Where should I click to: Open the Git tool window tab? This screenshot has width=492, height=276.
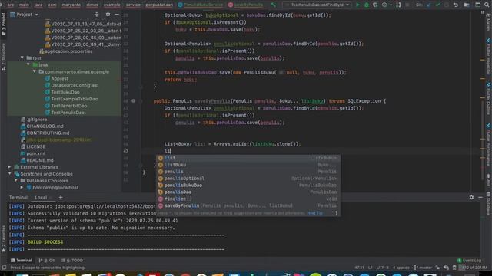click(x=47, y=261)
